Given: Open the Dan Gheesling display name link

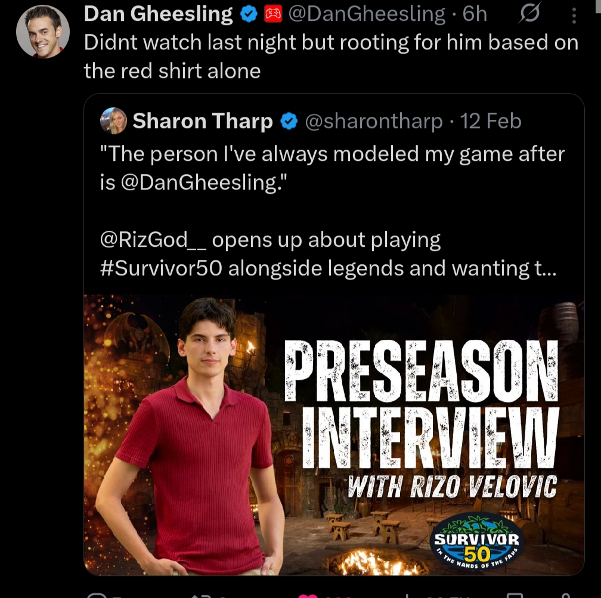Looking at the screenshot, I should click(159, 14).
